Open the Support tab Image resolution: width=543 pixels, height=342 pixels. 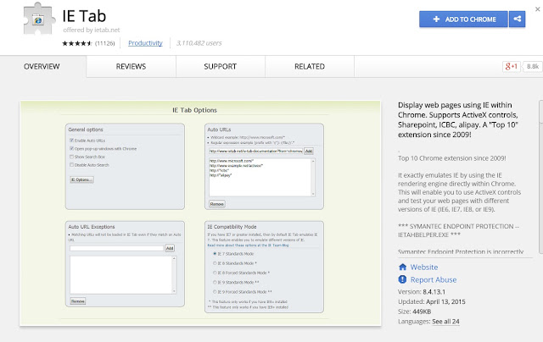(221, 66)
